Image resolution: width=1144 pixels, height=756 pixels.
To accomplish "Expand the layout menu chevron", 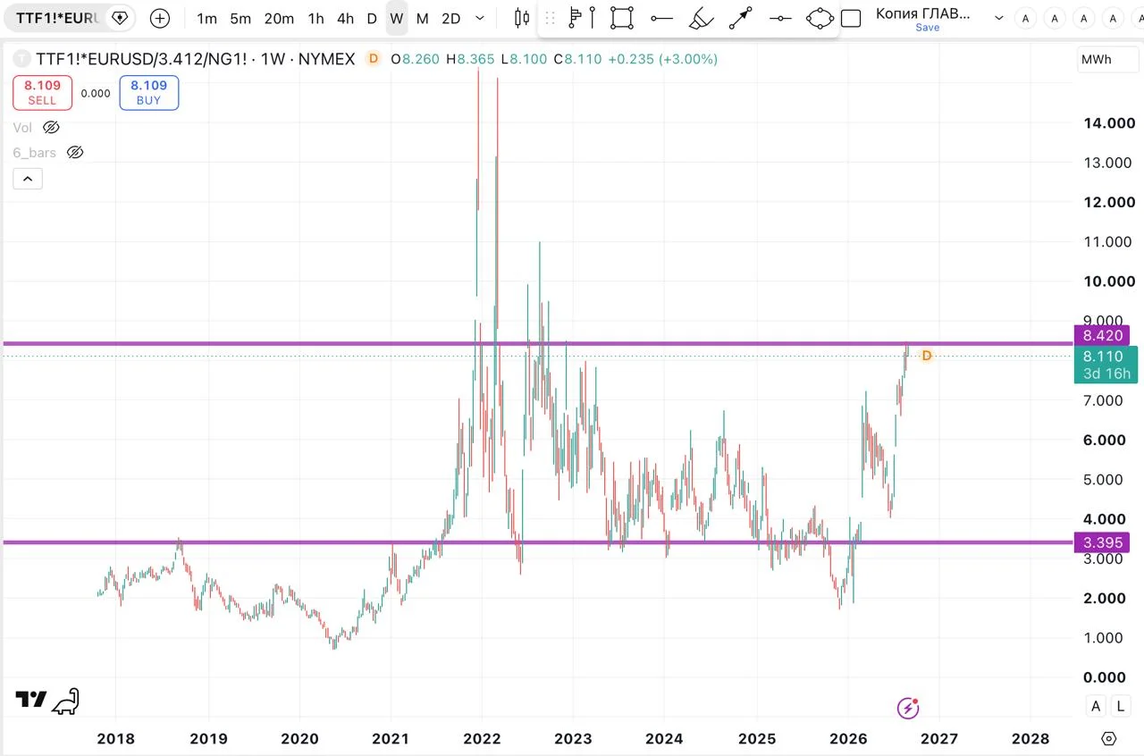I will tap(998, 18).
